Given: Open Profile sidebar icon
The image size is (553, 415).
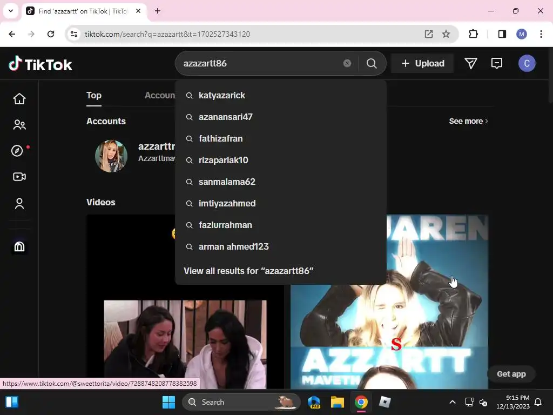Looking at the screenshot, I should click(x=19, y=203).
